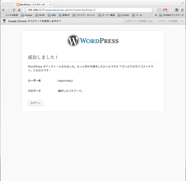Open the Chrome menu hamburger icon
The image size is (186, 181).
[182, 10]
